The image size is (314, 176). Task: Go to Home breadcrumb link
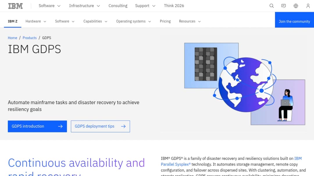[x=13, y=38]
